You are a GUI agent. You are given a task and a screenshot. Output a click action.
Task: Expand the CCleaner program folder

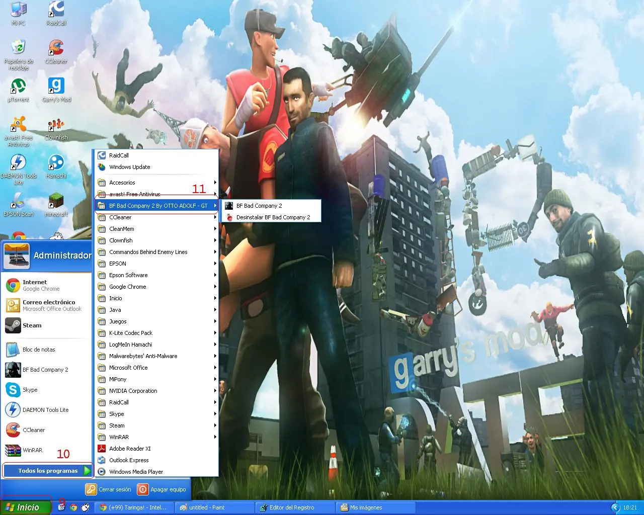point(156,217)
